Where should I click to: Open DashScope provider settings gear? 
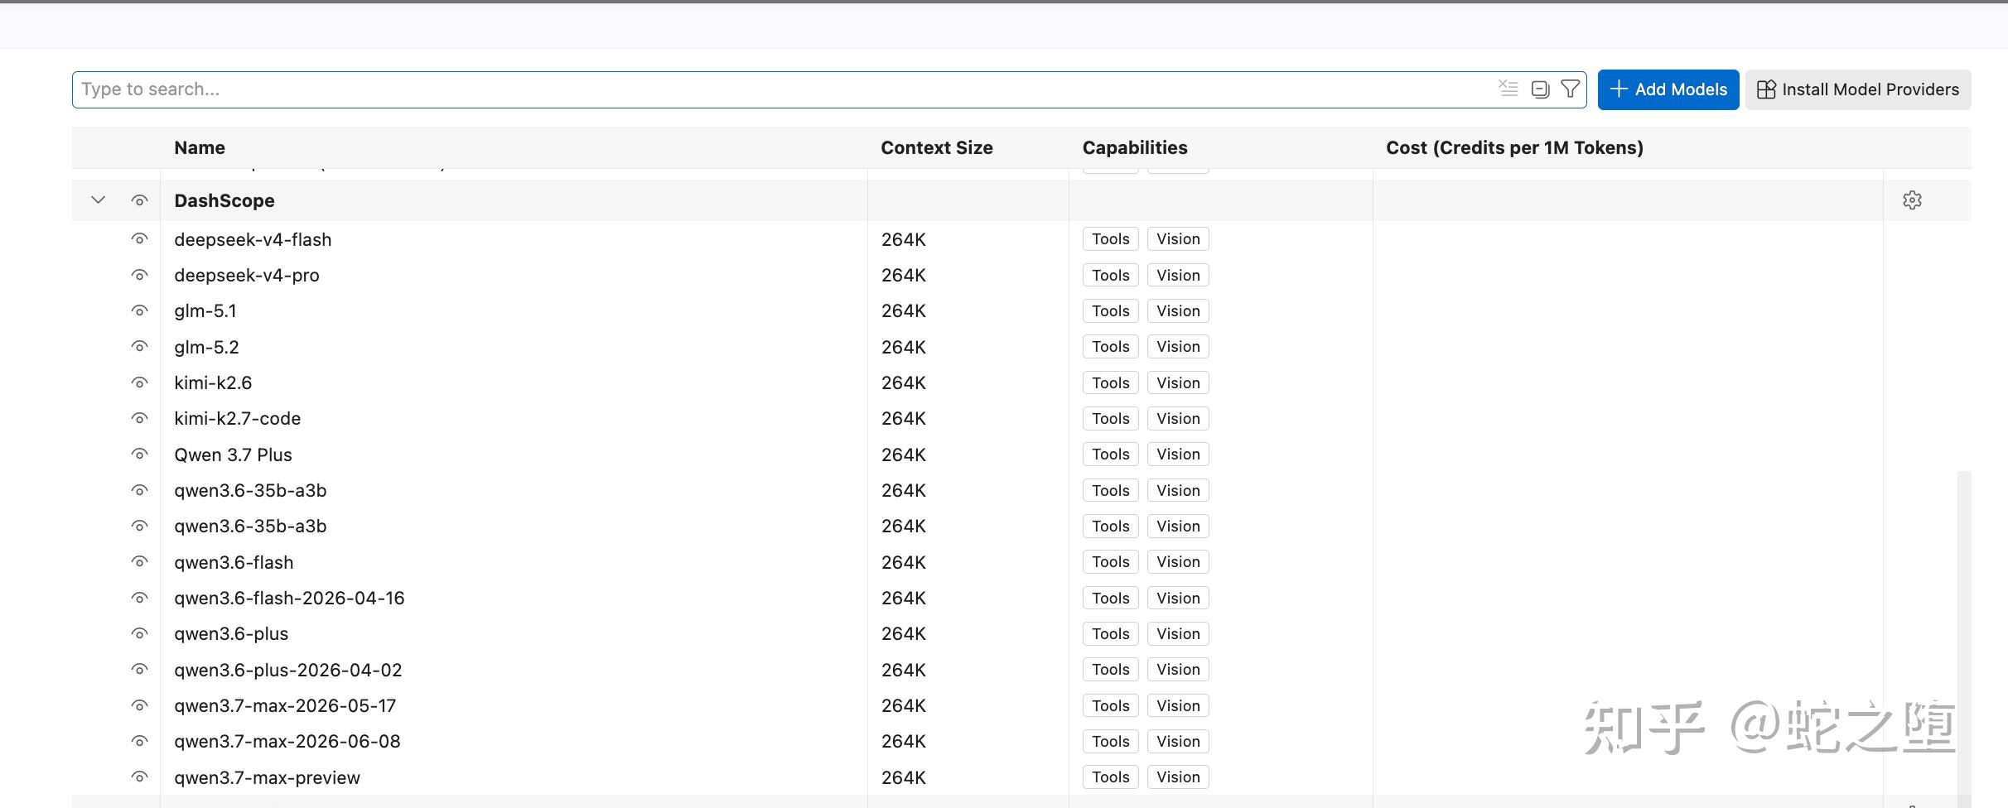point(1912,200)
